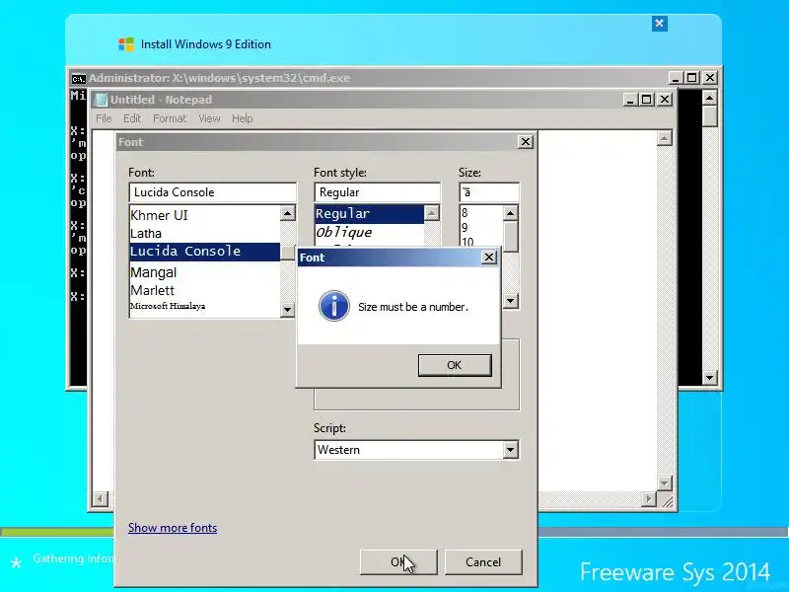Click Notepad vertical scroll down arrow
Image resolution: width=789 pixels, height=592 pixels.
coord(664,483)
